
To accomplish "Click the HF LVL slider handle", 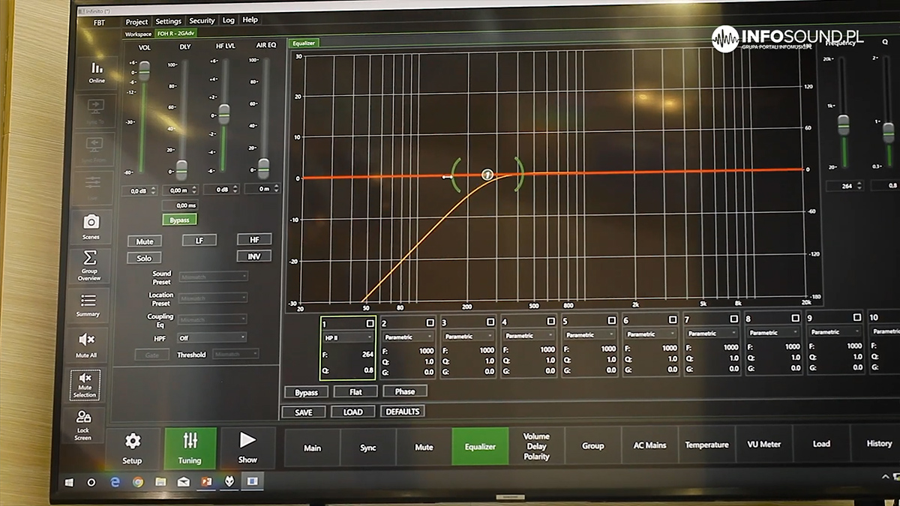I will tap(223, 113).
